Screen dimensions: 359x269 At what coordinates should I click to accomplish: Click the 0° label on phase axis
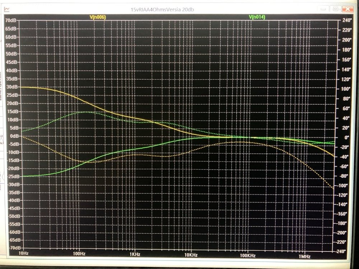(x=346, y=137)
